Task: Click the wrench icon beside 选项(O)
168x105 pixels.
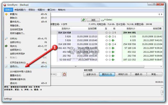Action: pos(6,67)
